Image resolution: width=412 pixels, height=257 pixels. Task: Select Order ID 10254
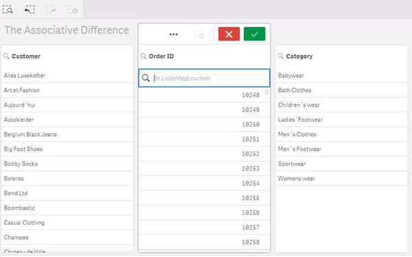[204, 183]
